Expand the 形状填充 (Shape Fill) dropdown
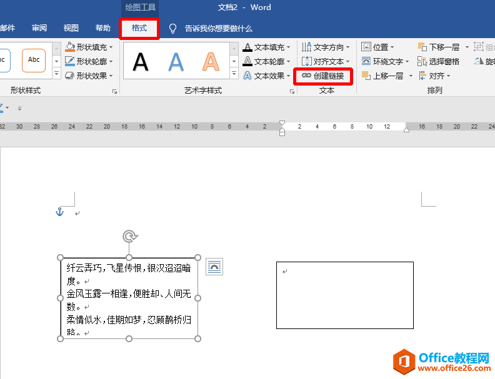The image size is (495, 379). coord(111,47)
